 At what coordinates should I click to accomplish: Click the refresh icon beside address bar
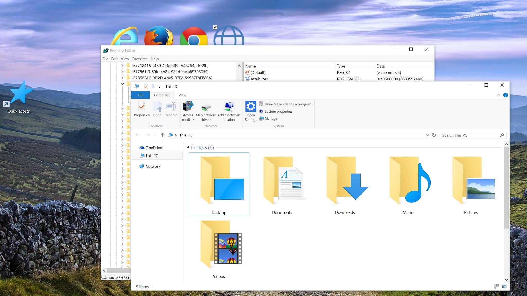tap(434, 135)
